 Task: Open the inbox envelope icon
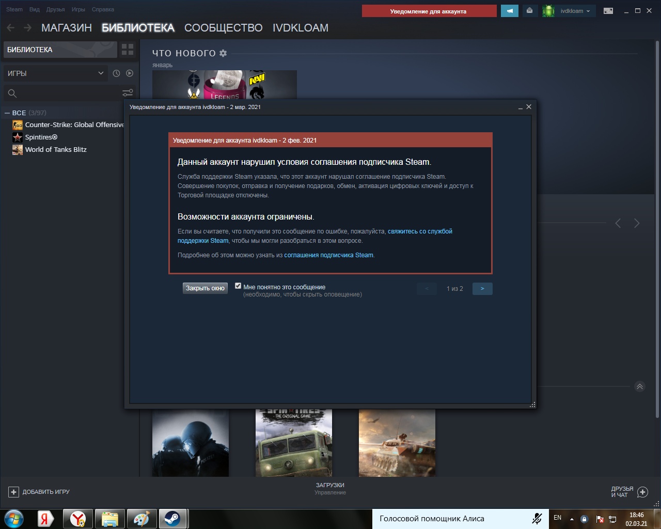529,11
